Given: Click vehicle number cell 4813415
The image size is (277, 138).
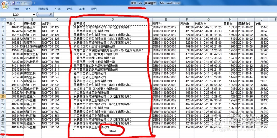Looking at the screenshot, I should 14,127.
